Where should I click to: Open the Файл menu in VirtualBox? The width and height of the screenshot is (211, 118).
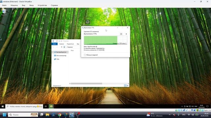click(x=4, y=5)
